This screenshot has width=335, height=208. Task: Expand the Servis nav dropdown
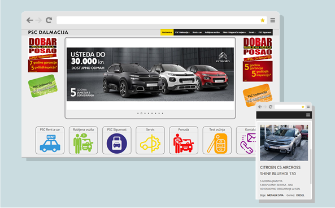[252, 32]
